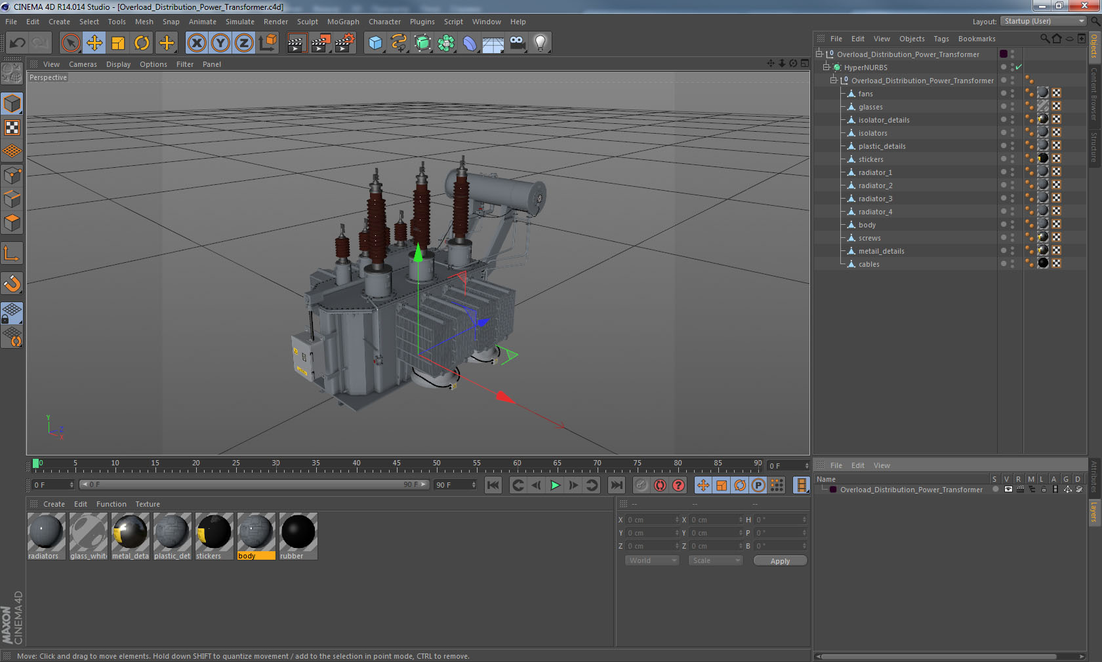Collapse top Overload_Distribution_Power_Transformer null
Screen dimensions: 1102x662
(x=819, y=54)
